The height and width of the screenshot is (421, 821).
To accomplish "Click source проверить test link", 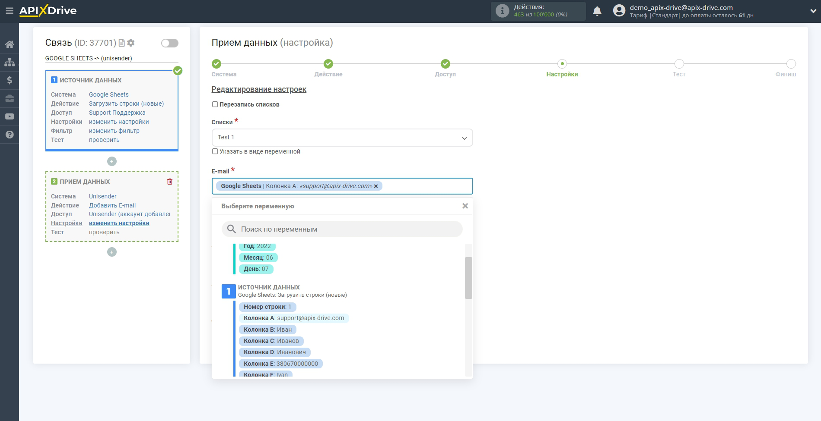I will [104, 140].
